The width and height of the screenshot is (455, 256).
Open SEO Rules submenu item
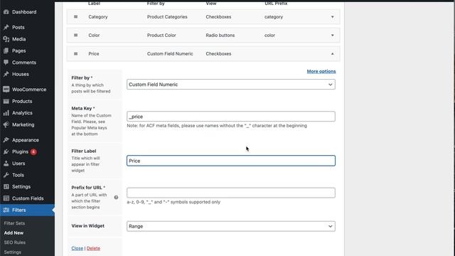pyautogui.click(x=15, y=242)
